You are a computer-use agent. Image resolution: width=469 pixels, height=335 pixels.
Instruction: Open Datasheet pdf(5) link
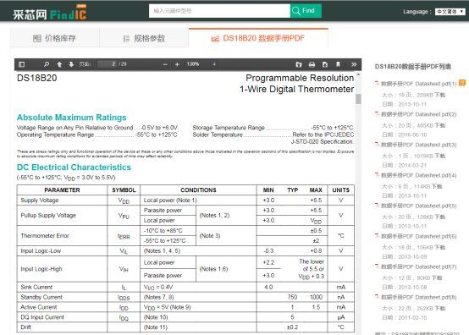[x=419, y=206]
